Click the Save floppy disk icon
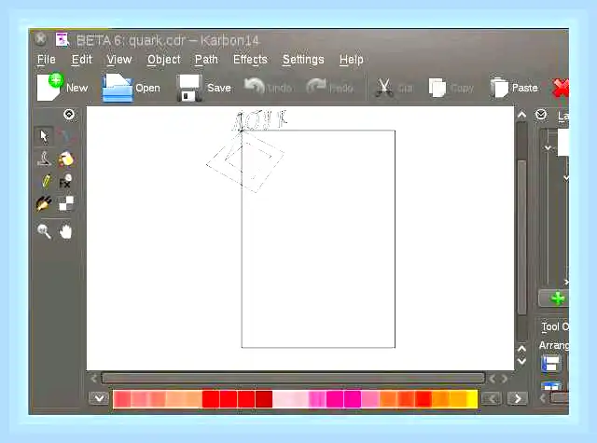 click(x=188, y=88)
